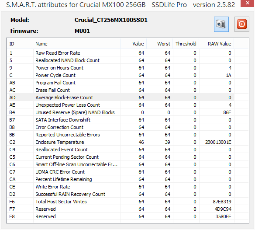Select the Reserved row with ID F8
Screen dimensions: 255x230
pos(121,216)
